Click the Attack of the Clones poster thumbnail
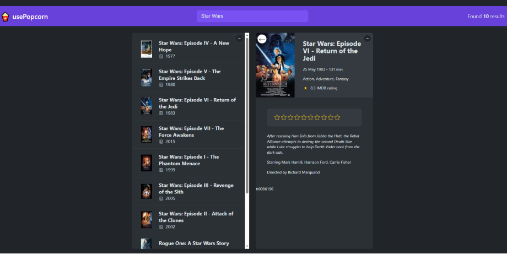507x254 pixels. pyautogui.click(x=147, y=220)
